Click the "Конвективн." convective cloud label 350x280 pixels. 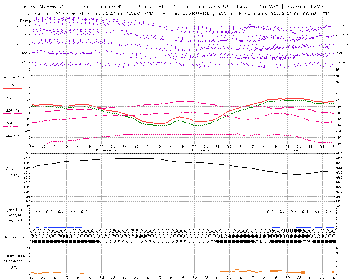point(14,256)
